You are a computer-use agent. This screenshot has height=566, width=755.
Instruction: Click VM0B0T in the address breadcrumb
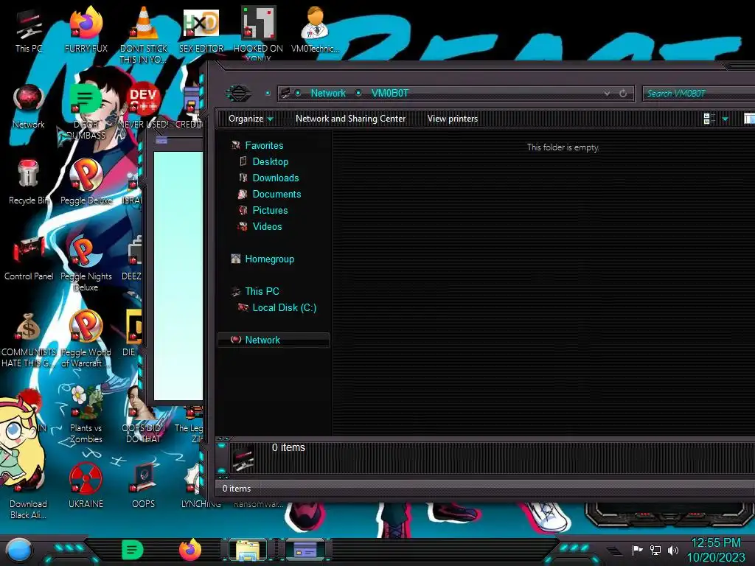389,94
